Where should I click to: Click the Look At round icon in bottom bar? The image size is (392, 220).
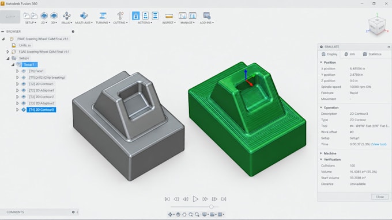(x=184, y=214)
